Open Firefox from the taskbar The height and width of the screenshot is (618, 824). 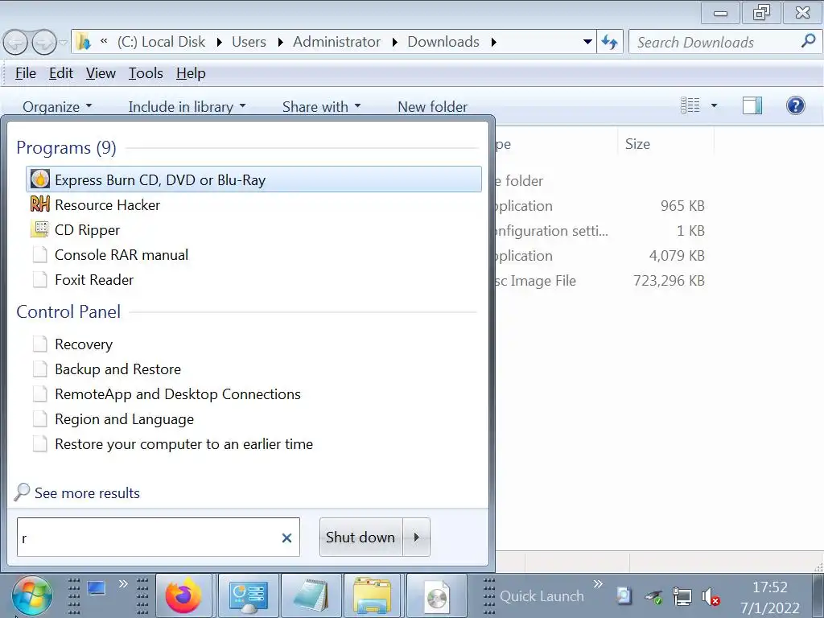[x=183, y=596]
